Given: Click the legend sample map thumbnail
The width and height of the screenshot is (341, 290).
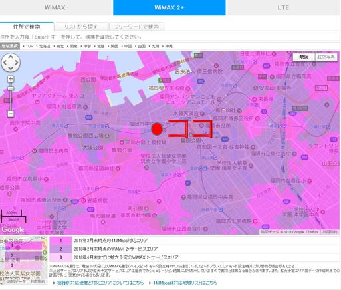Looking at the screenshot, I should pyautogui.click(x=24, y=261).
